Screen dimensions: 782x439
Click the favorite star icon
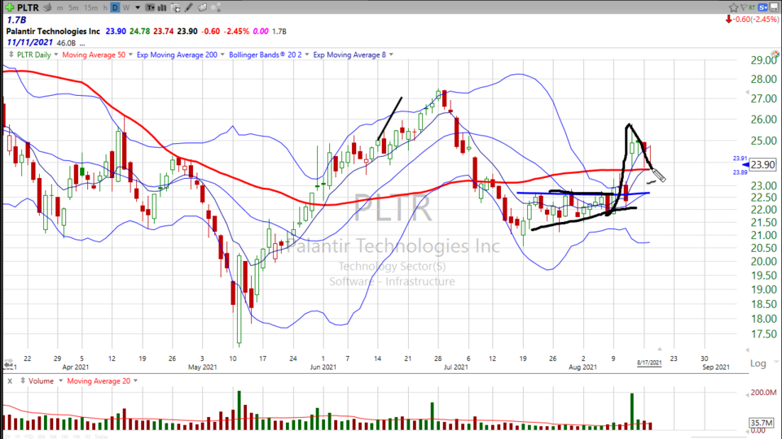tap(733, 7)
